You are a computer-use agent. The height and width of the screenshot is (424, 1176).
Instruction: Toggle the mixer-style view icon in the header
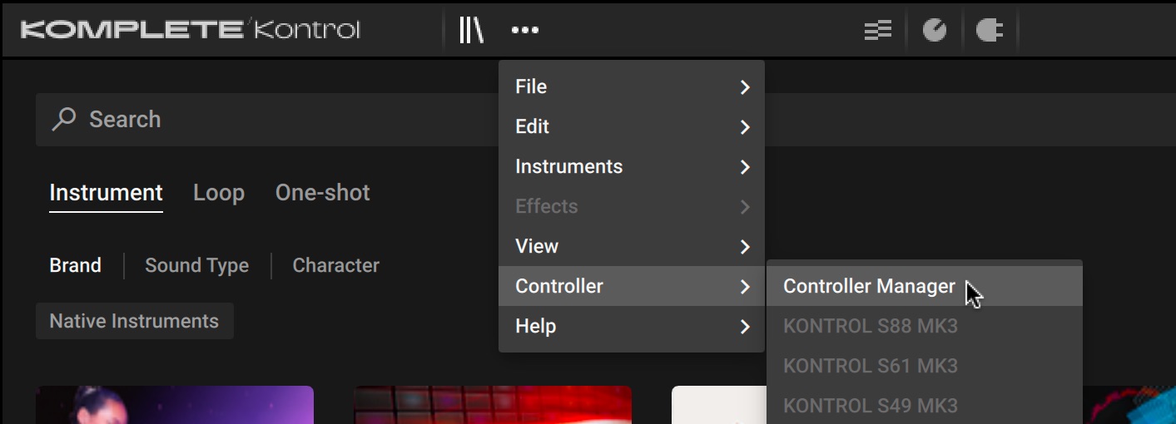pos(878,31)
